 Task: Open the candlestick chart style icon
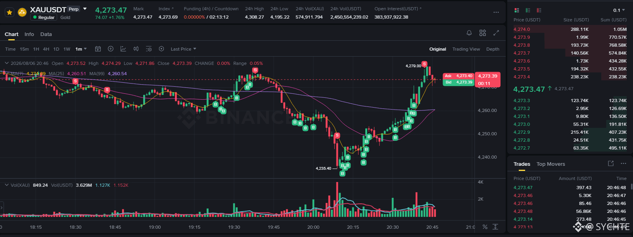click(x=136, y=49)
